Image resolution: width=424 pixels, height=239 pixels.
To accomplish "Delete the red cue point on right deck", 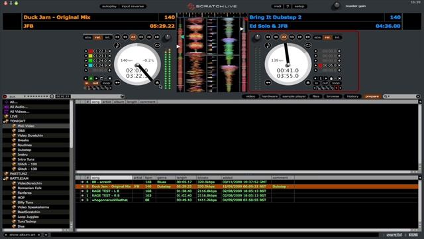I will (x=339, y=65).
